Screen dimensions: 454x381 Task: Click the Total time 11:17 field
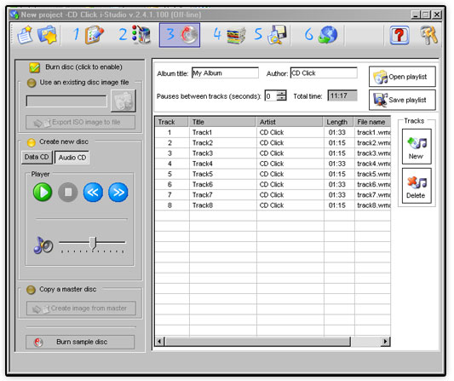pos(342,95)
